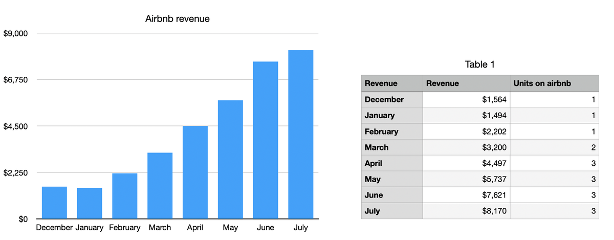Click May label under chart axis

[230, 228]
